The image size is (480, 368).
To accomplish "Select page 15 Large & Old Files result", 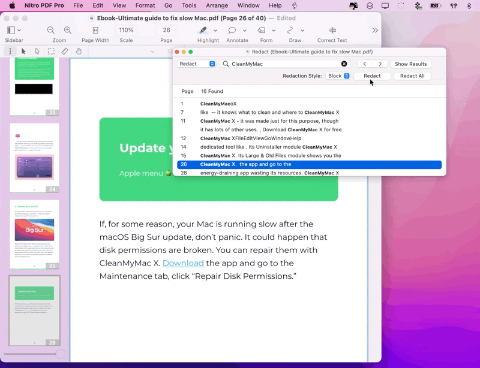I will tap(309, 155).
